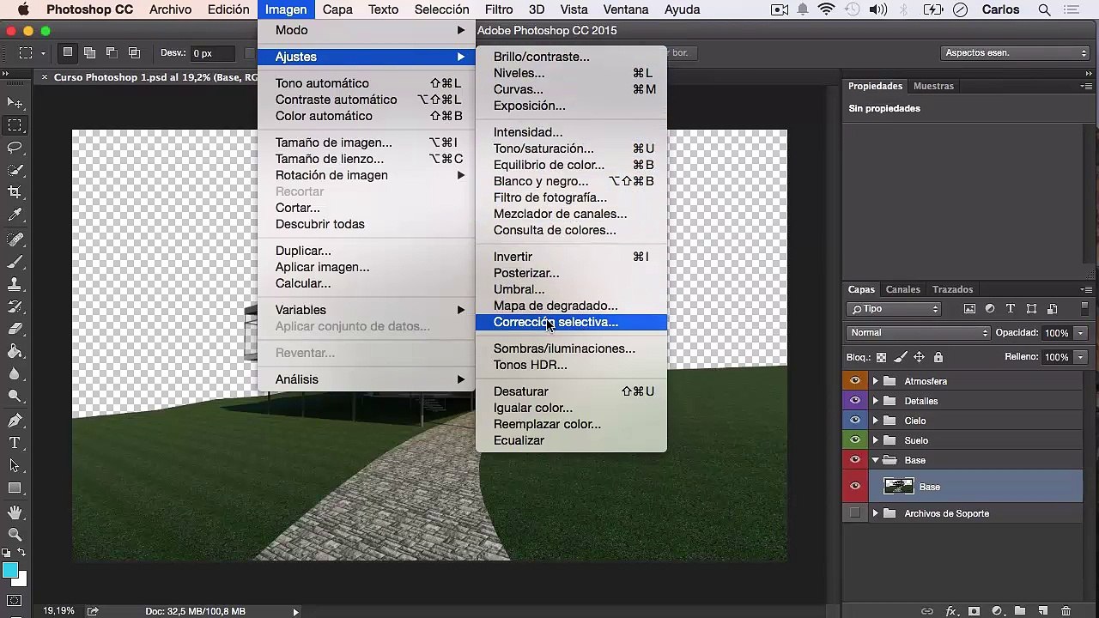Image resolution: width=1099 pixels, height=618 pixels.
Task: Click the quick mask mode icon
Action: [15, 601]
